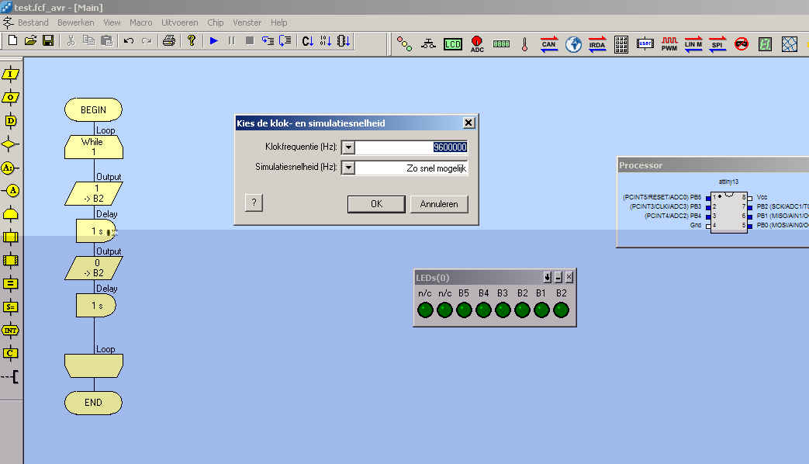Expand the Simulatiesnelheid dropdown arrow
This screenshot has height=464, width=809.
[348, 168]
